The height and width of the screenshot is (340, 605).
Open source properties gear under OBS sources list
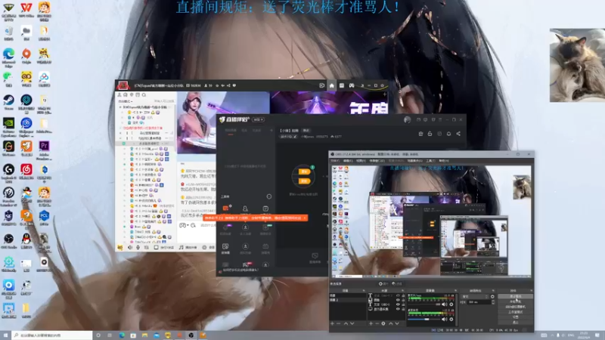383,323
